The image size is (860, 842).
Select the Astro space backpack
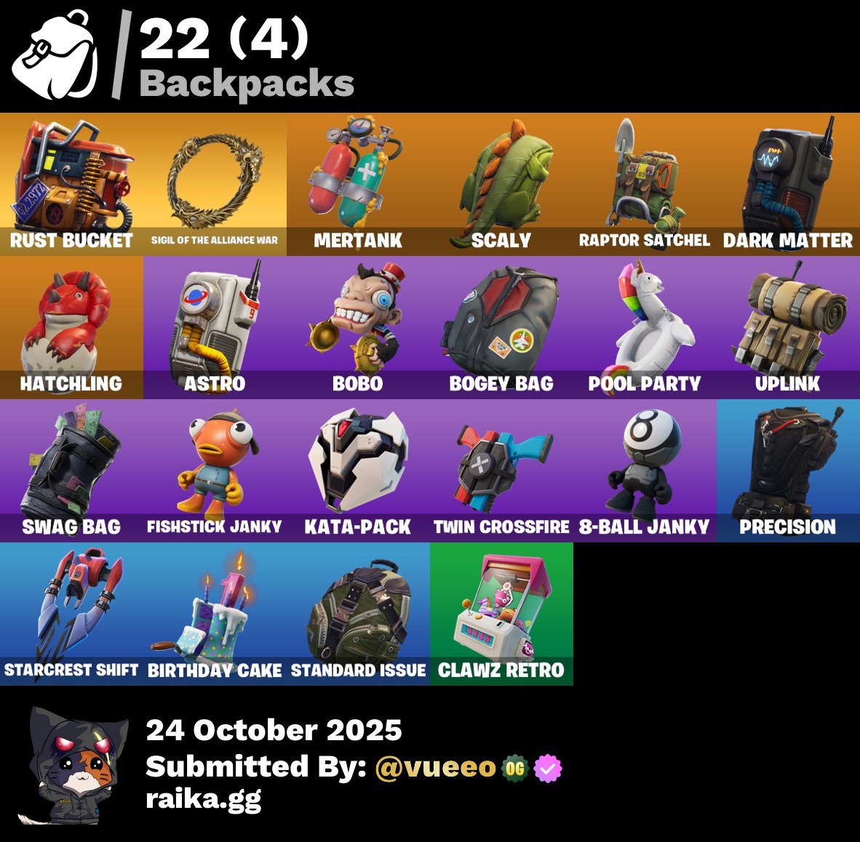point(215,327)
